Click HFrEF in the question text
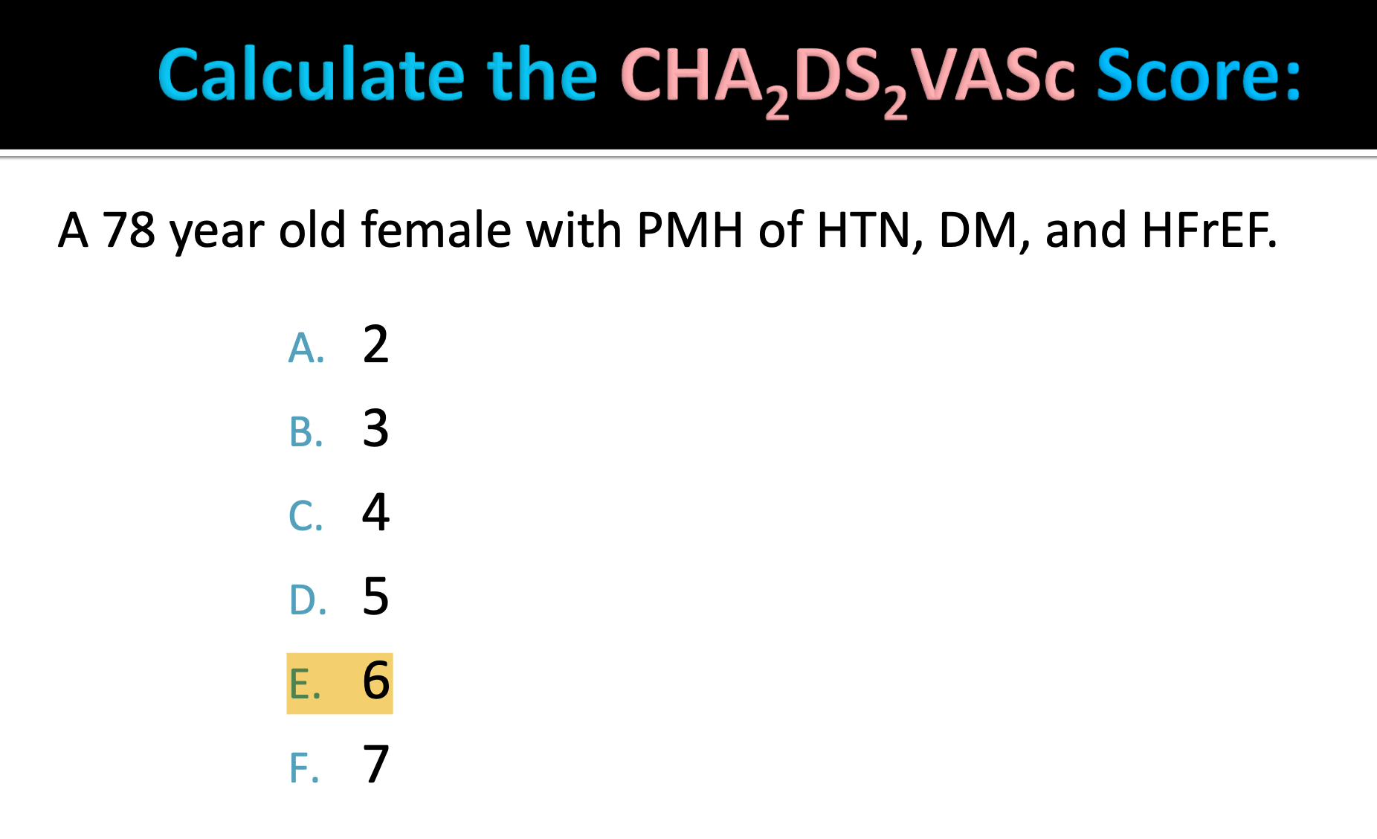 (1208, 230)
